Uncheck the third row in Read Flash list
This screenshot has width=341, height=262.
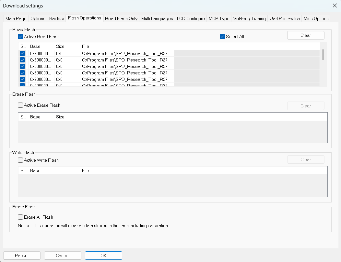[22, 66]
